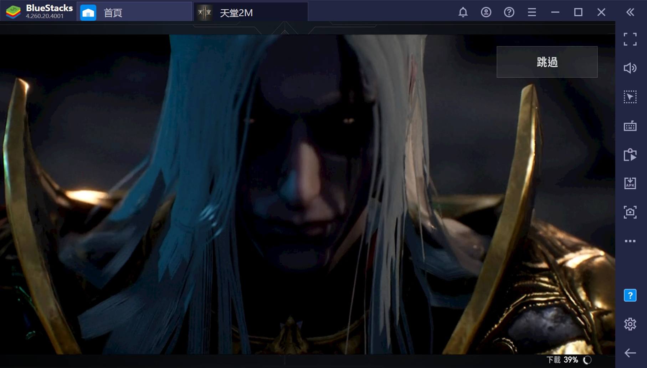Image resolution: width=647 pixels, height=368 pixels.
Task: Install APK from sidebar icon
Action: pos(630,183)
